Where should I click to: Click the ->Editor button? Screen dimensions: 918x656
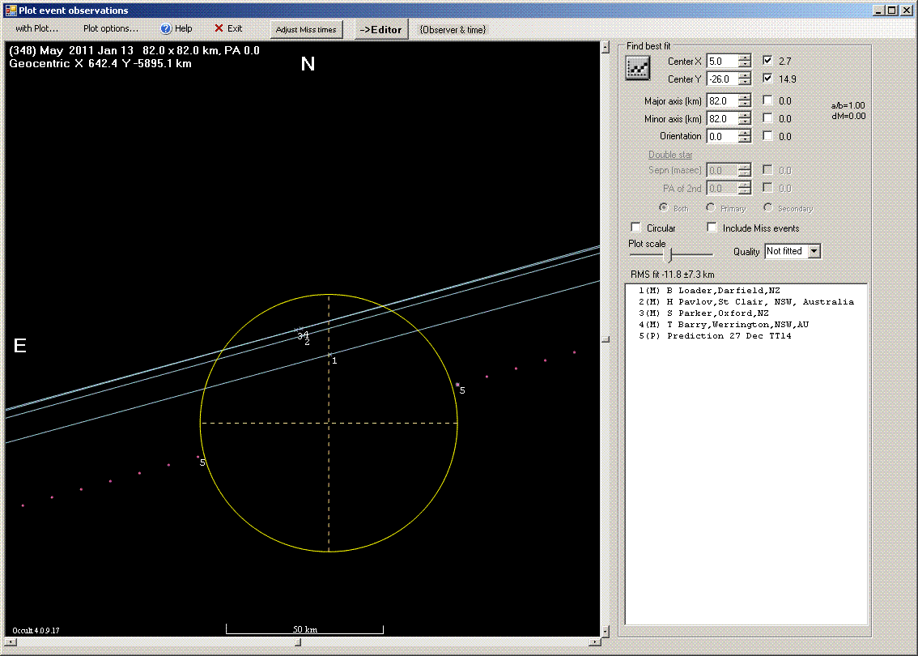click(x=381, y=29)
